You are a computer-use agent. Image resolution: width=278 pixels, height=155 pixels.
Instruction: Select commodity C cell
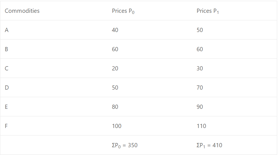[7, 68]
